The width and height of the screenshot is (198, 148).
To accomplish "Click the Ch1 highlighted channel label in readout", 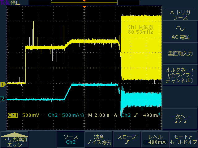I will 13,115.
